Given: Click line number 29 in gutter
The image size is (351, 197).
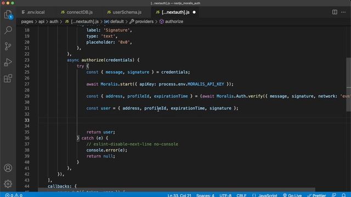Looking at the screenshot, I should 27,96.
